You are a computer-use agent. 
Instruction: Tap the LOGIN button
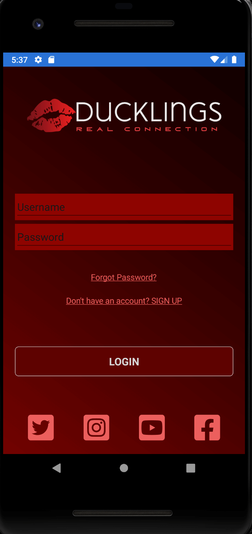tap(124, 361)
